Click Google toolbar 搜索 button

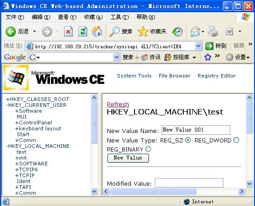click(128, 57)
